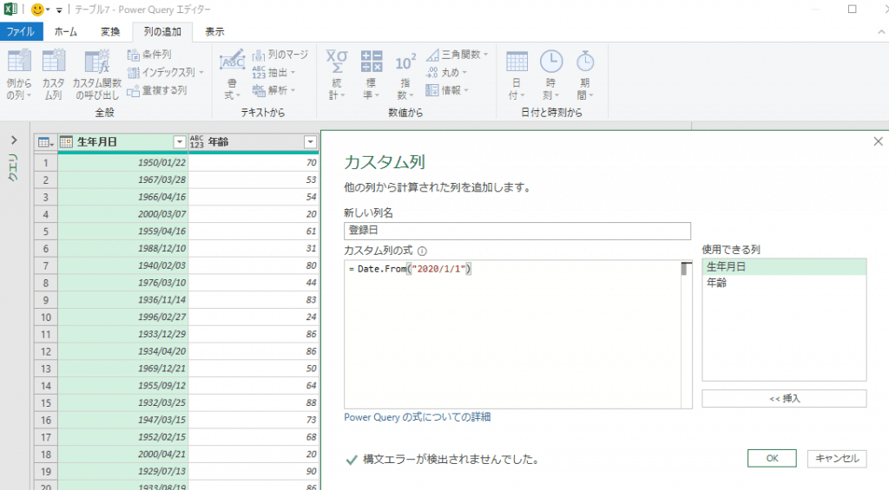Expand the クエリ side pane

(x=13, y=140)
